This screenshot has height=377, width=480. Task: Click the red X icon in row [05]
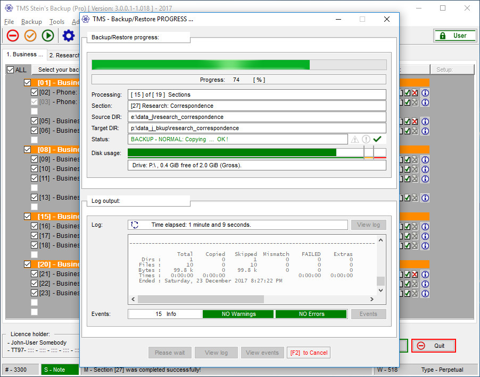point(415,121)
